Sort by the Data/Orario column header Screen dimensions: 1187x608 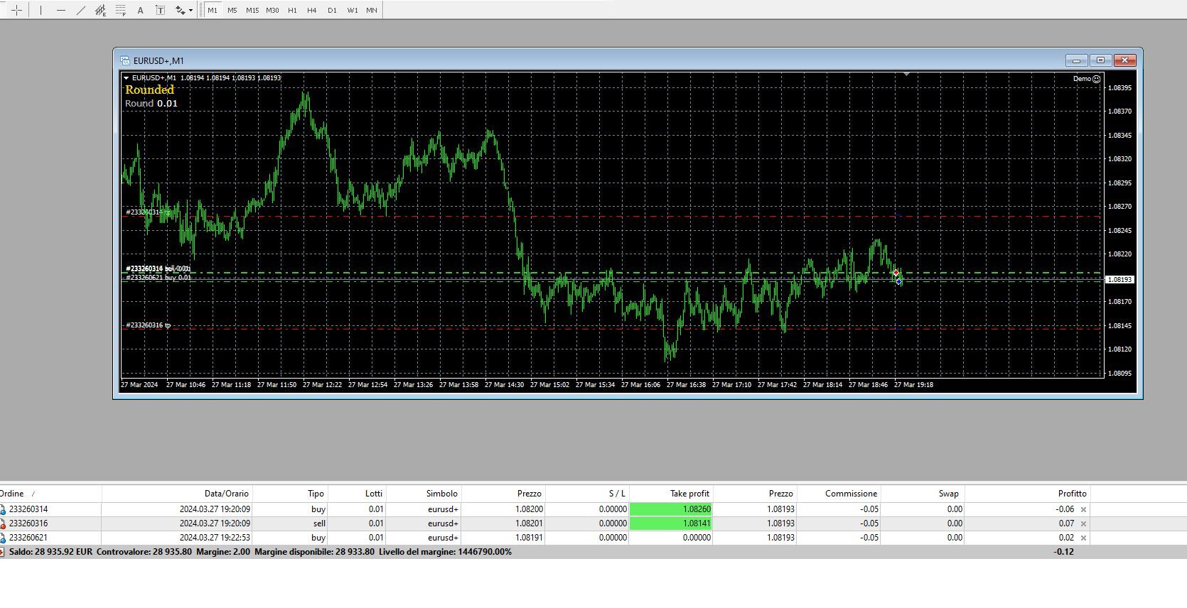pyautogui.click(x=177, y=494)
